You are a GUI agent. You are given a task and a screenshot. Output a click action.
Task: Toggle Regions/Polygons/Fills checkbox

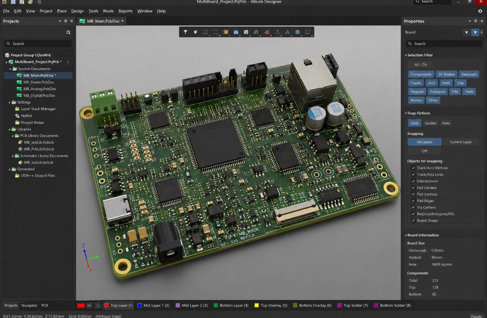pyautogui.click(x=413, y=214)
